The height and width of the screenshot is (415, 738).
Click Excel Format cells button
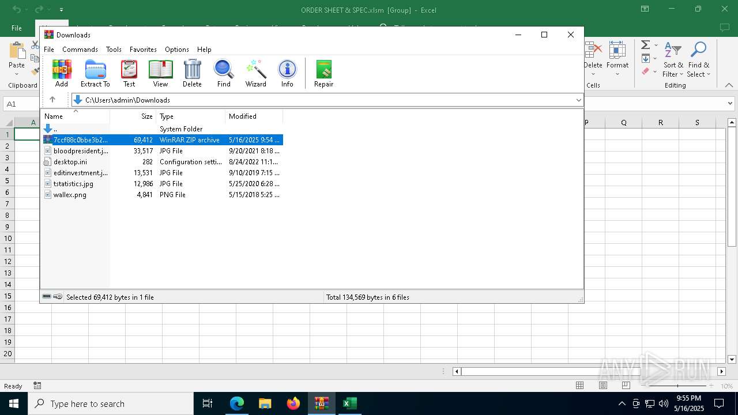point(617,58)
